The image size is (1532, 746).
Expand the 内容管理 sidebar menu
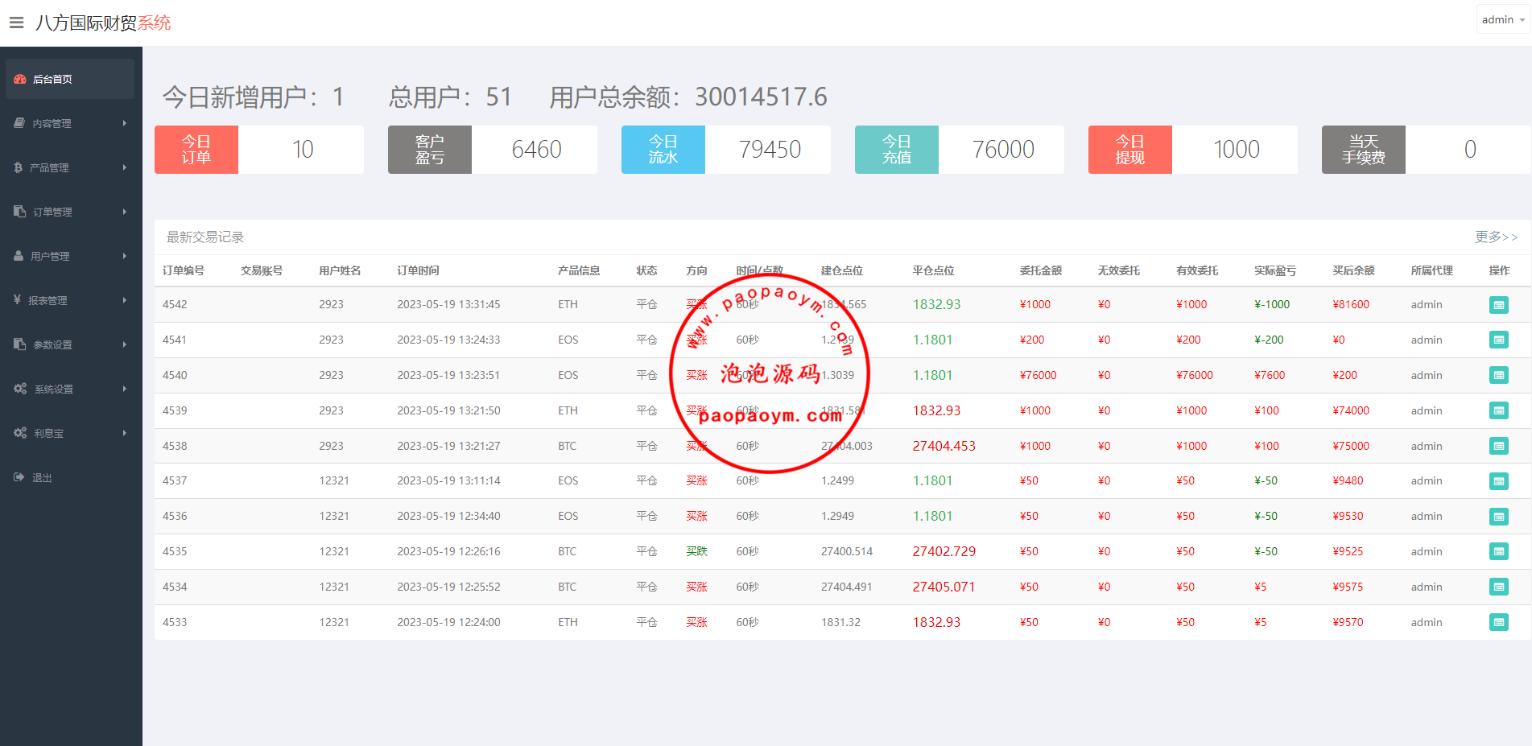70,123
